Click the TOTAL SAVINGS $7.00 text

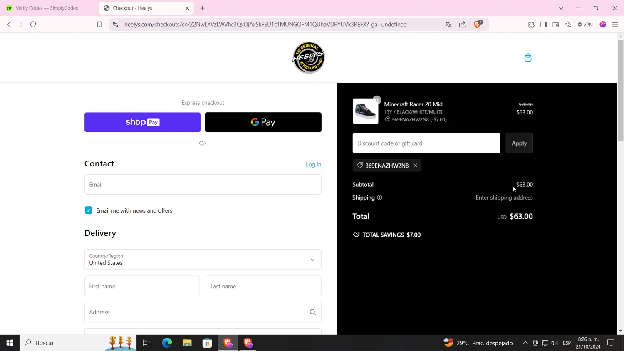[x=391, y=235]
